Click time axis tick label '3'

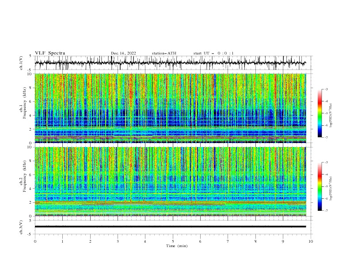(x=118, y=241)
